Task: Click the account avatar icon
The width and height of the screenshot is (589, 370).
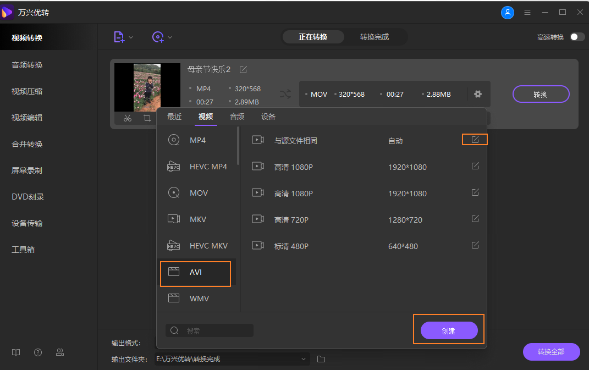Action: coord(507,13)
